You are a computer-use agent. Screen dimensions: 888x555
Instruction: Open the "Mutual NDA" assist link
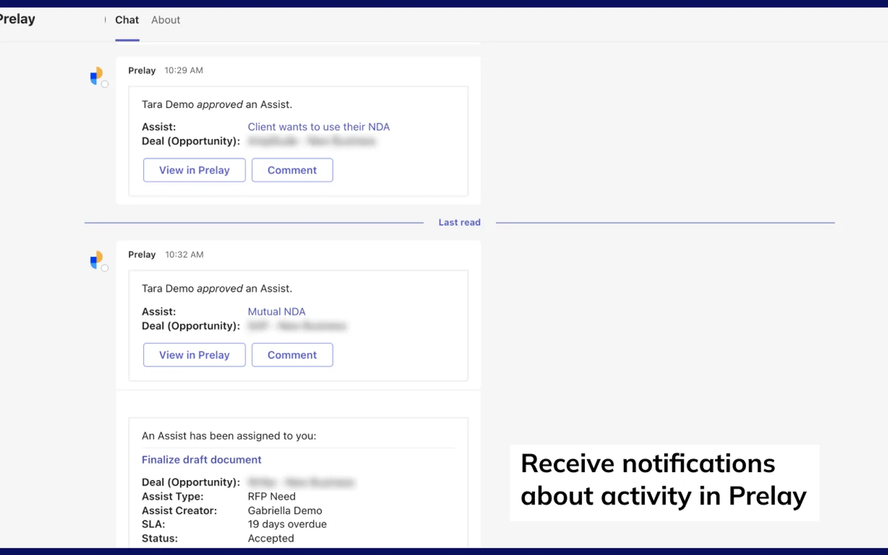click(276, 311)
